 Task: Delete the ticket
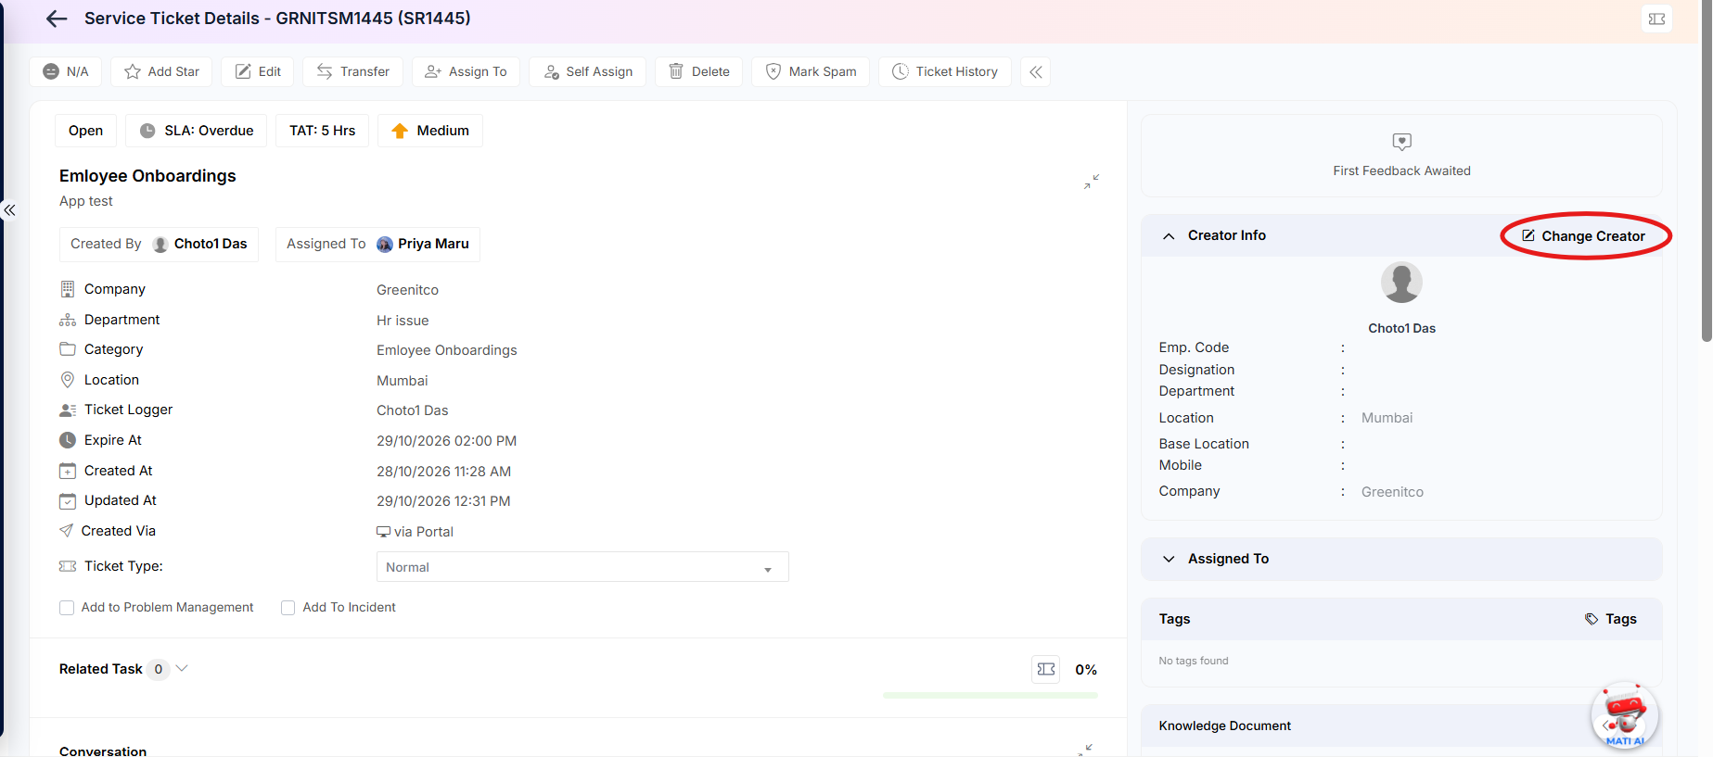click(699, 71)
